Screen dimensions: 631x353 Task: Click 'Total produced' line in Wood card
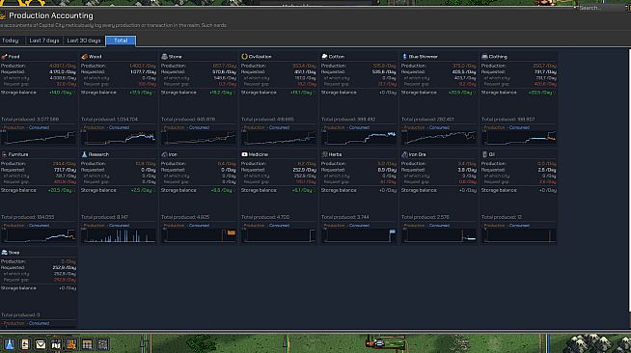pyautogui.click(x=109, y=120)
